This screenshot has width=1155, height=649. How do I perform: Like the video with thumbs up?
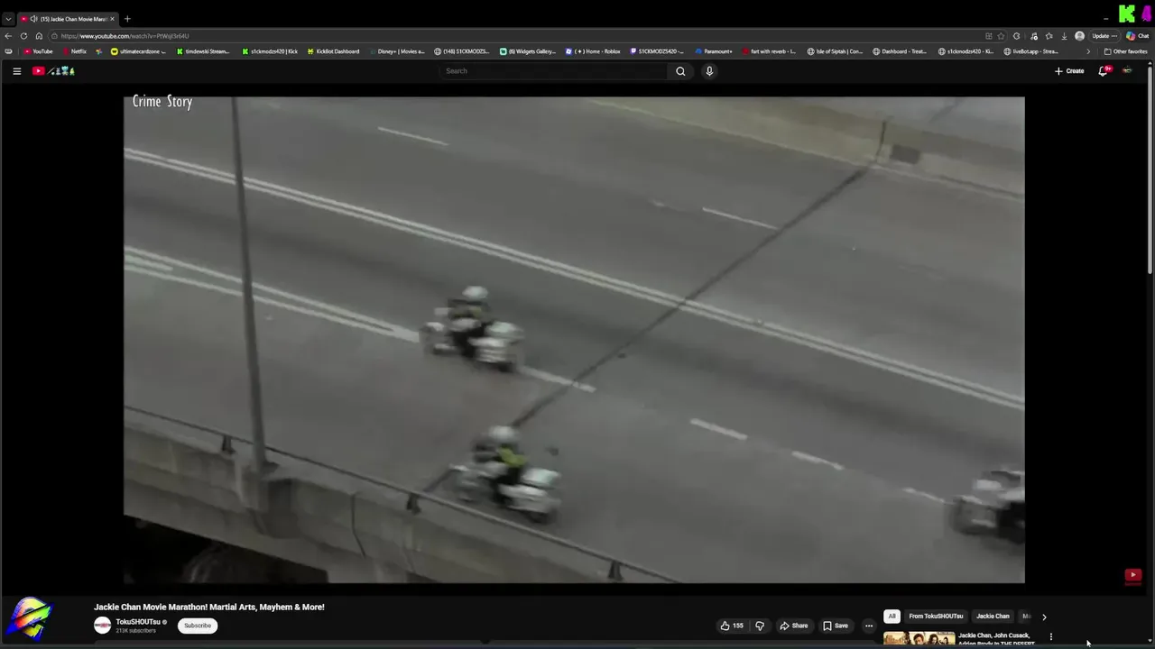(732, 626)
